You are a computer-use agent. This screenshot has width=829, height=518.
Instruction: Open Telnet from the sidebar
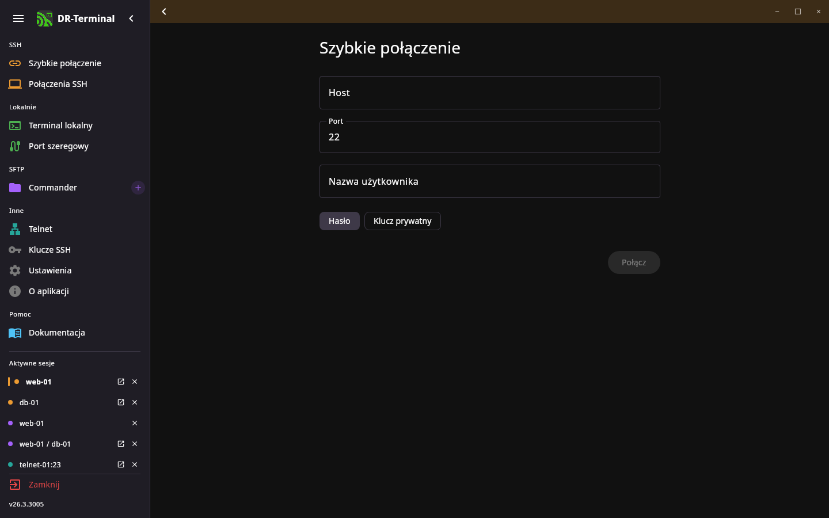[x=75, y=229]
